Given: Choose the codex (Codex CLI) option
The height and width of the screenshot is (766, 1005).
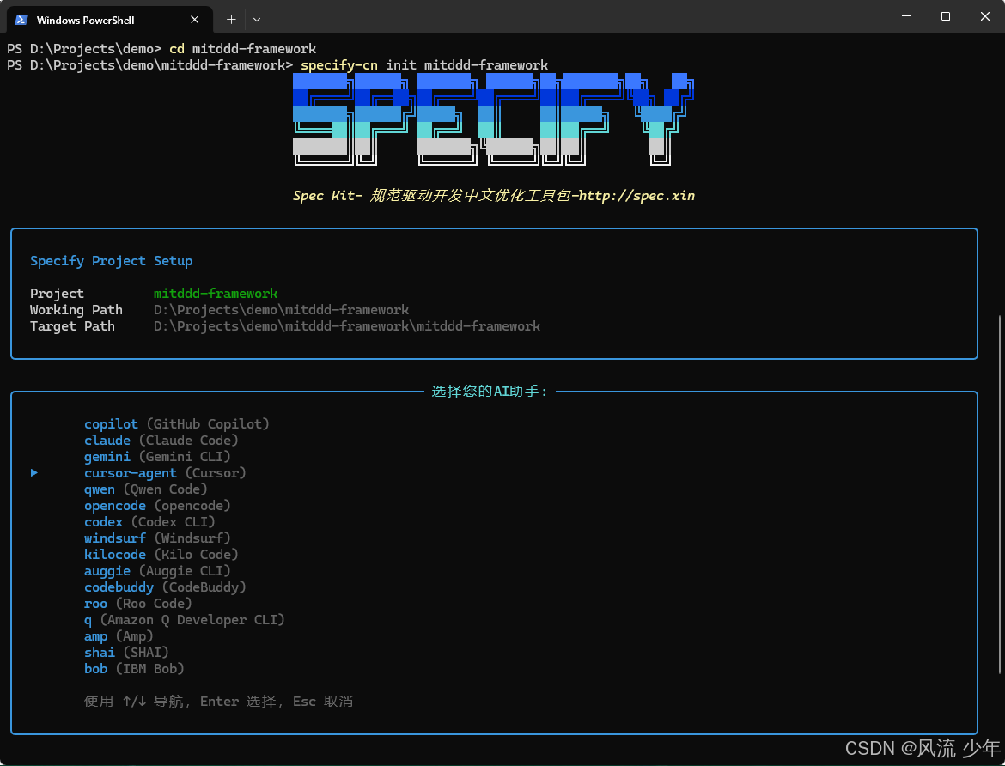Looking at the screenshot, I should coord(149,522).
